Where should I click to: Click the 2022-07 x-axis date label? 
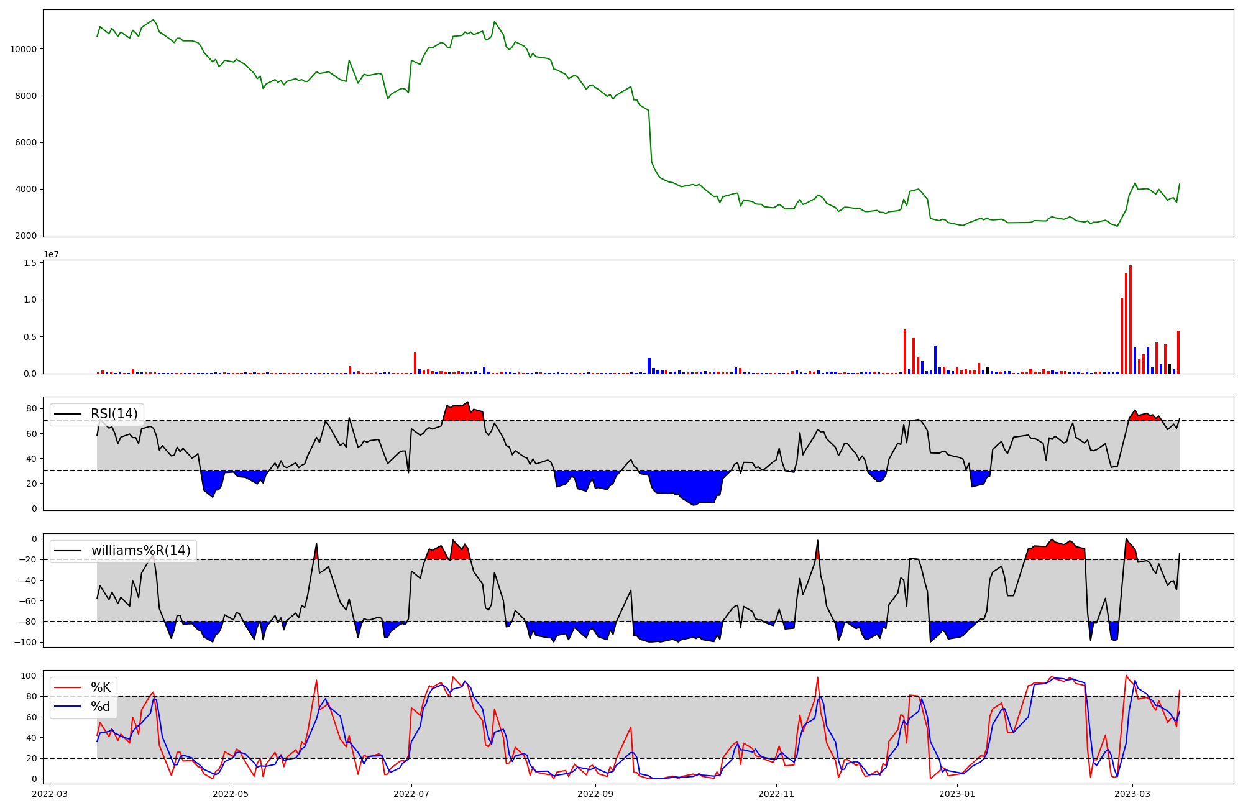pyautogui.click(x=411, y=794)
